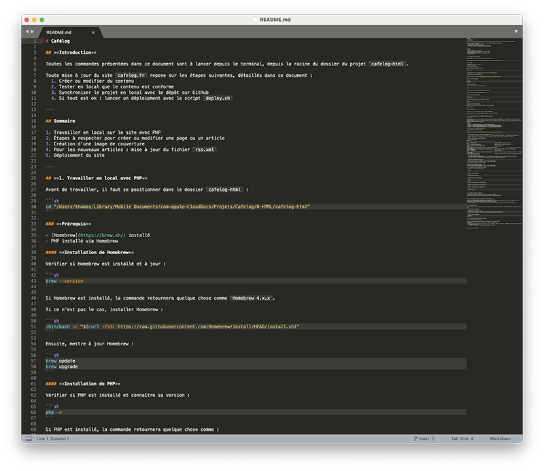
Task: Change syntax from the Markdown selector
Action: coord(500,438)
